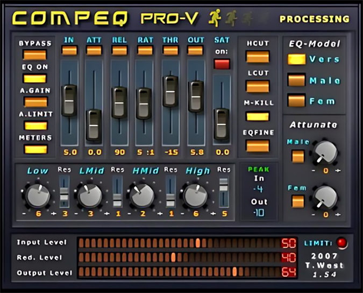Click the second dimmed running man icon
363x293 pixels.
(x=231, y=18)
